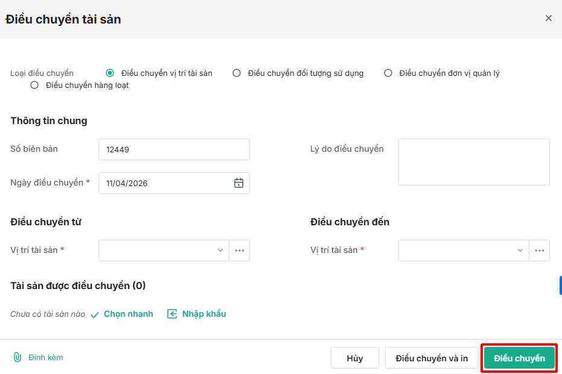
Task: Select Điều chuyển hàng loạt radio option
Action: 34,86
